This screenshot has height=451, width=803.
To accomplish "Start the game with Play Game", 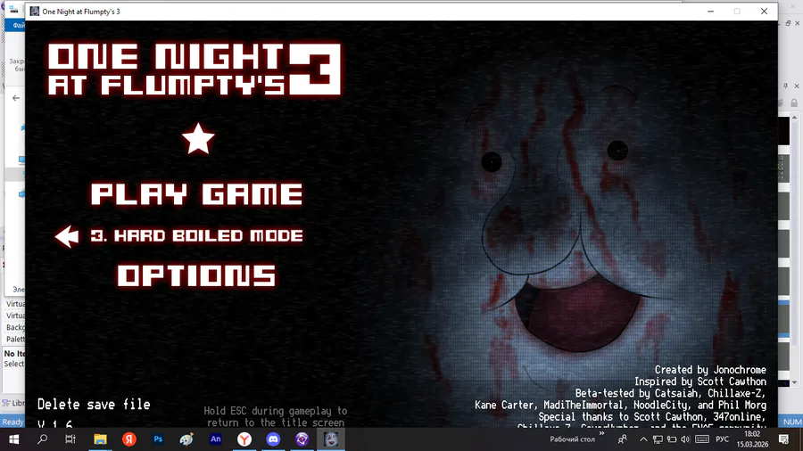I will (196, 194).
